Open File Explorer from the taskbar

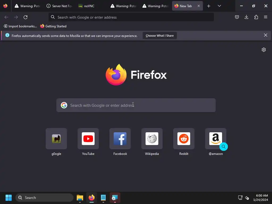click(80, 198)
